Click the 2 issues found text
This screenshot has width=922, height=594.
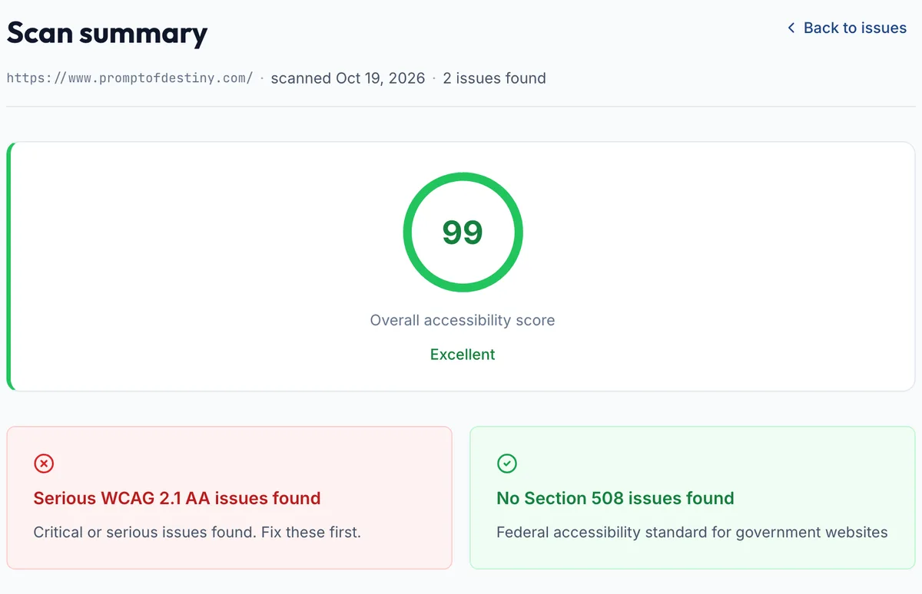(495, 78)
